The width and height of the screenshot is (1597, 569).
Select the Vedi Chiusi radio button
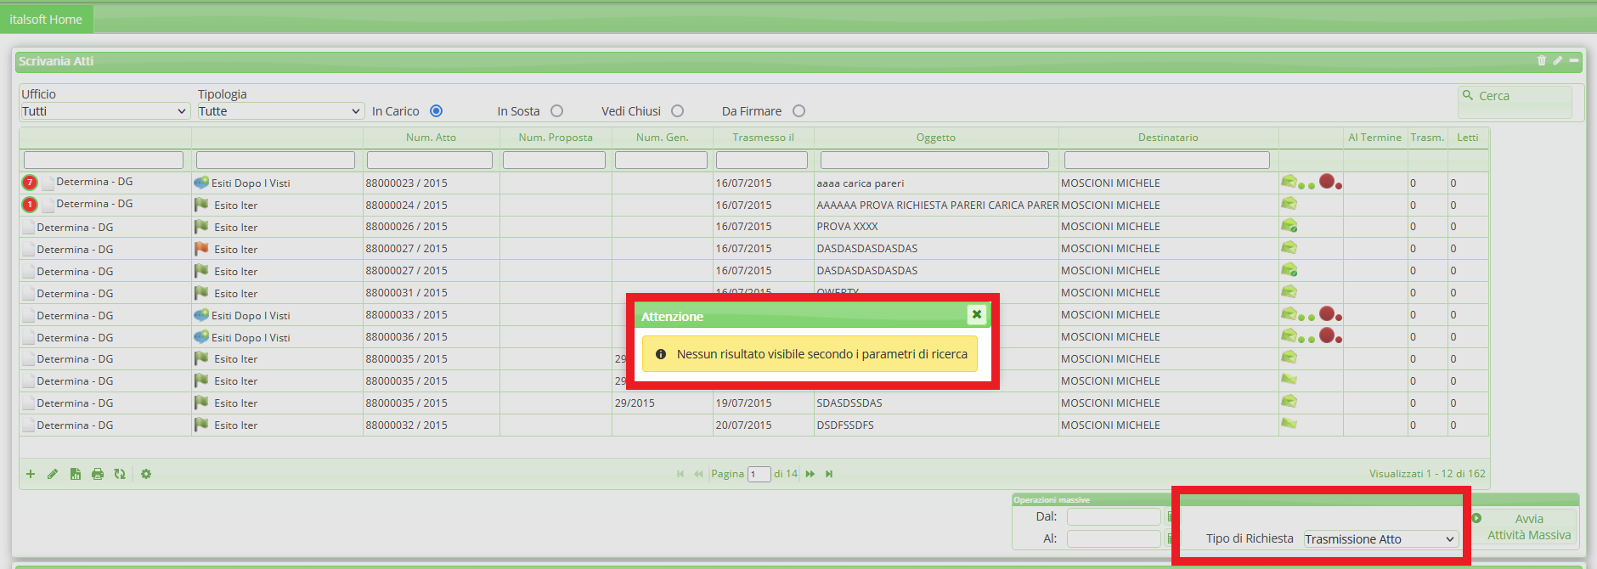pyautogui.click(x=678, y=111)
